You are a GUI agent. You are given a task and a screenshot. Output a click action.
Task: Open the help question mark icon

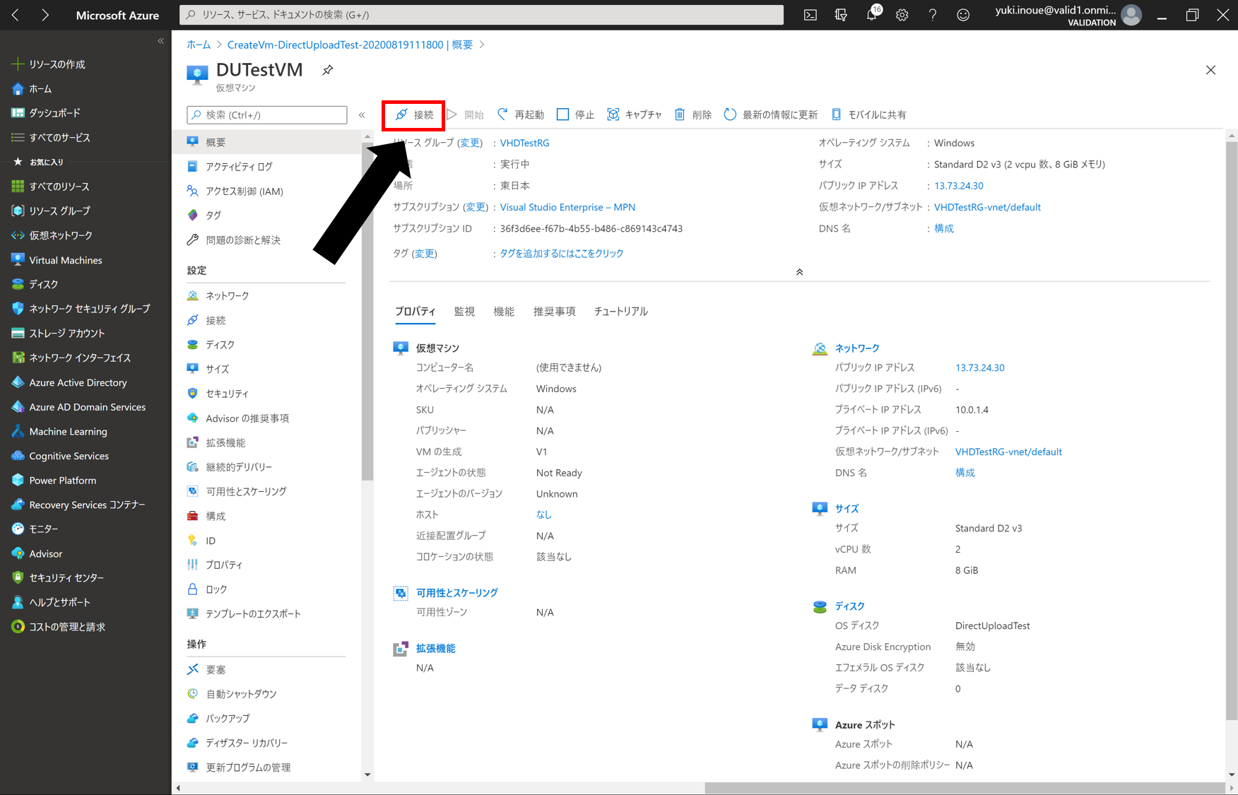click(x=933, y=15)
